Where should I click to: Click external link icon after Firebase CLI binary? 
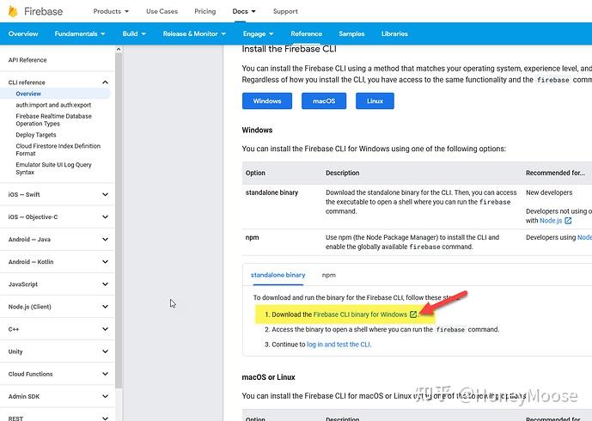tap(413, 314)
